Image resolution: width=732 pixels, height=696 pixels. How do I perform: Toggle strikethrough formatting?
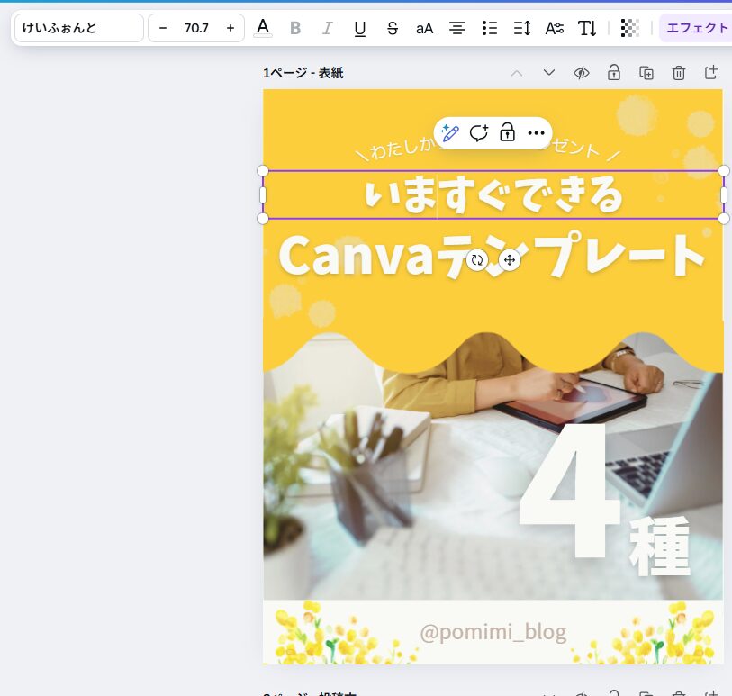[393, 29]
